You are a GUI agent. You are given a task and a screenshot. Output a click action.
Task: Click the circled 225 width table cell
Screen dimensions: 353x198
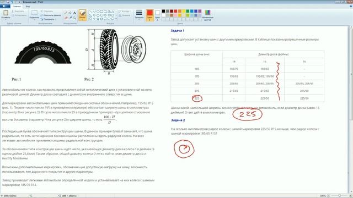tap(197, 98)
